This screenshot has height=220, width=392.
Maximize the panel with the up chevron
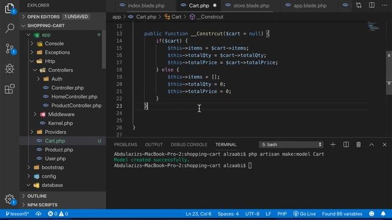pyautogui.click(x=372, y=144)
